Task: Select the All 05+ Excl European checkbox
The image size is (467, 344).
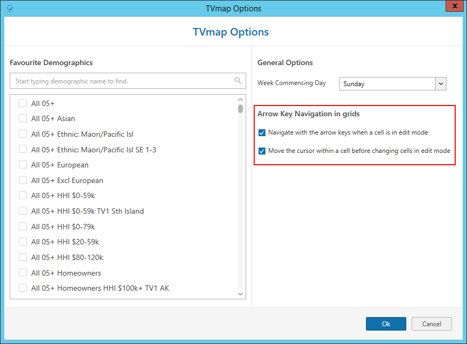Action: [x=23, y=180]
